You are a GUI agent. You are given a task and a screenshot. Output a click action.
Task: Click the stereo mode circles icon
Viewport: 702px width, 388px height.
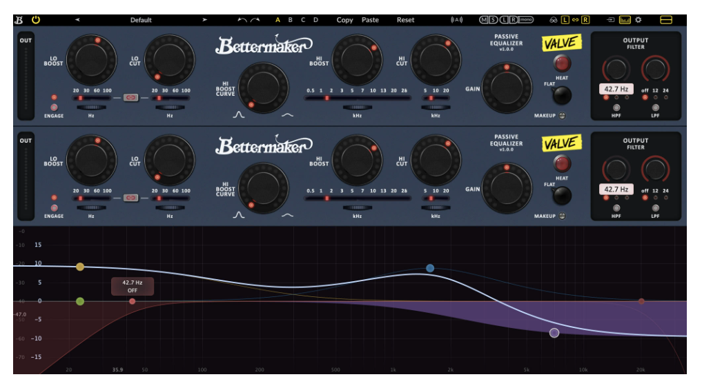tap(554, 20)
